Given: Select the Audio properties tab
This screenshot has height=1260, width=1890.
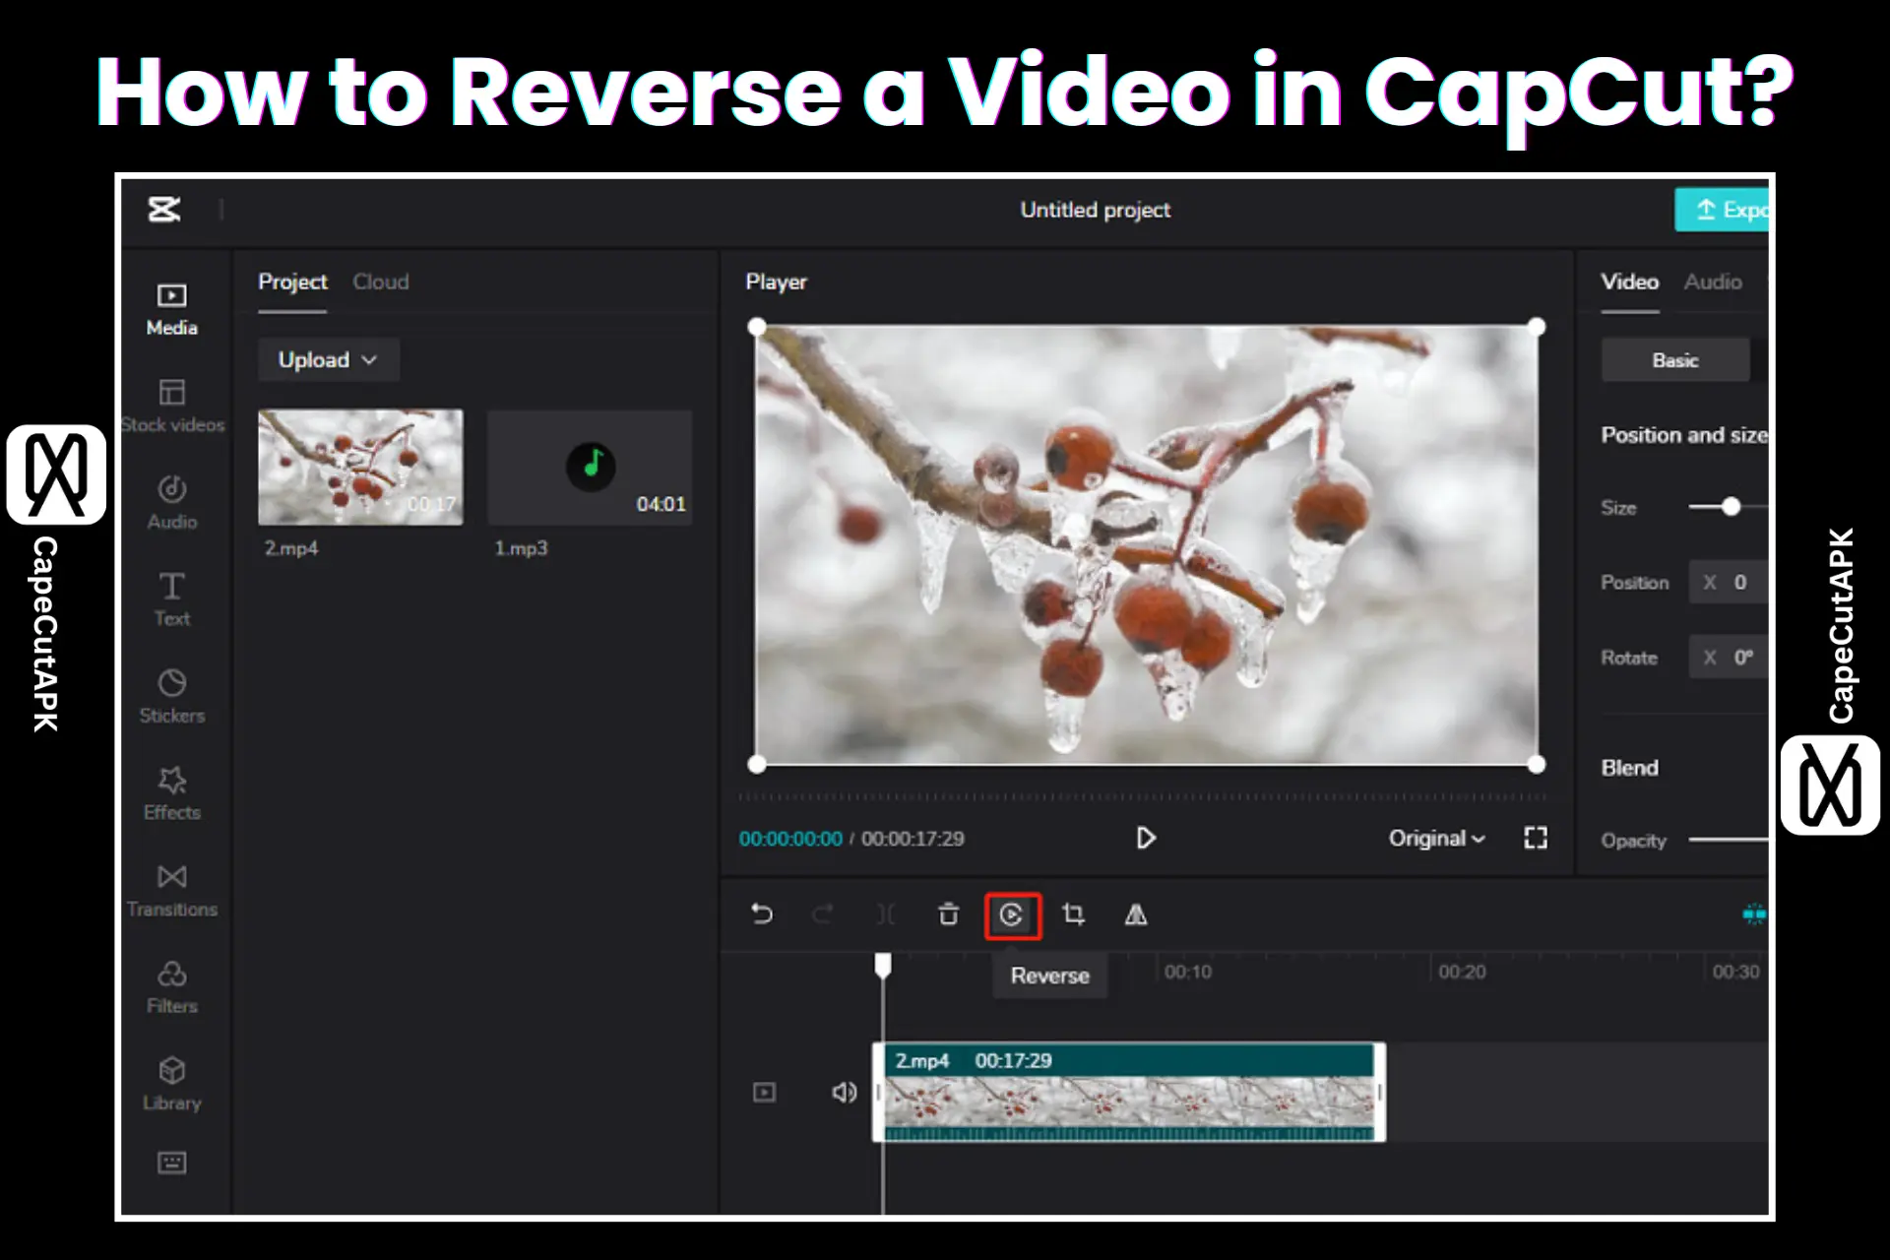Looking at the screenshot, I should tap(1713, 282).
